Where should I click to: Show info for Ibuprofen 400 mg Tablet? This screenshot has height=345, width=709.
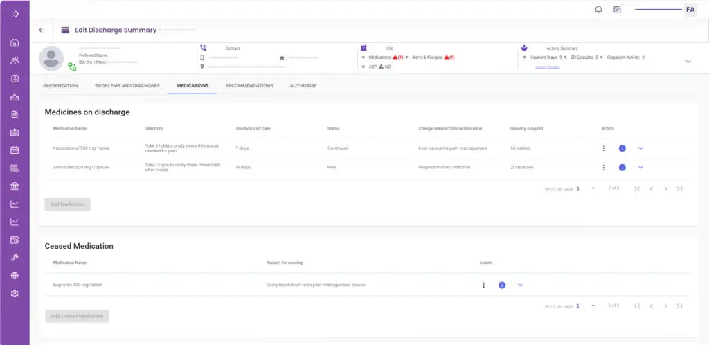pyautogui.click(x=502, y=285)
